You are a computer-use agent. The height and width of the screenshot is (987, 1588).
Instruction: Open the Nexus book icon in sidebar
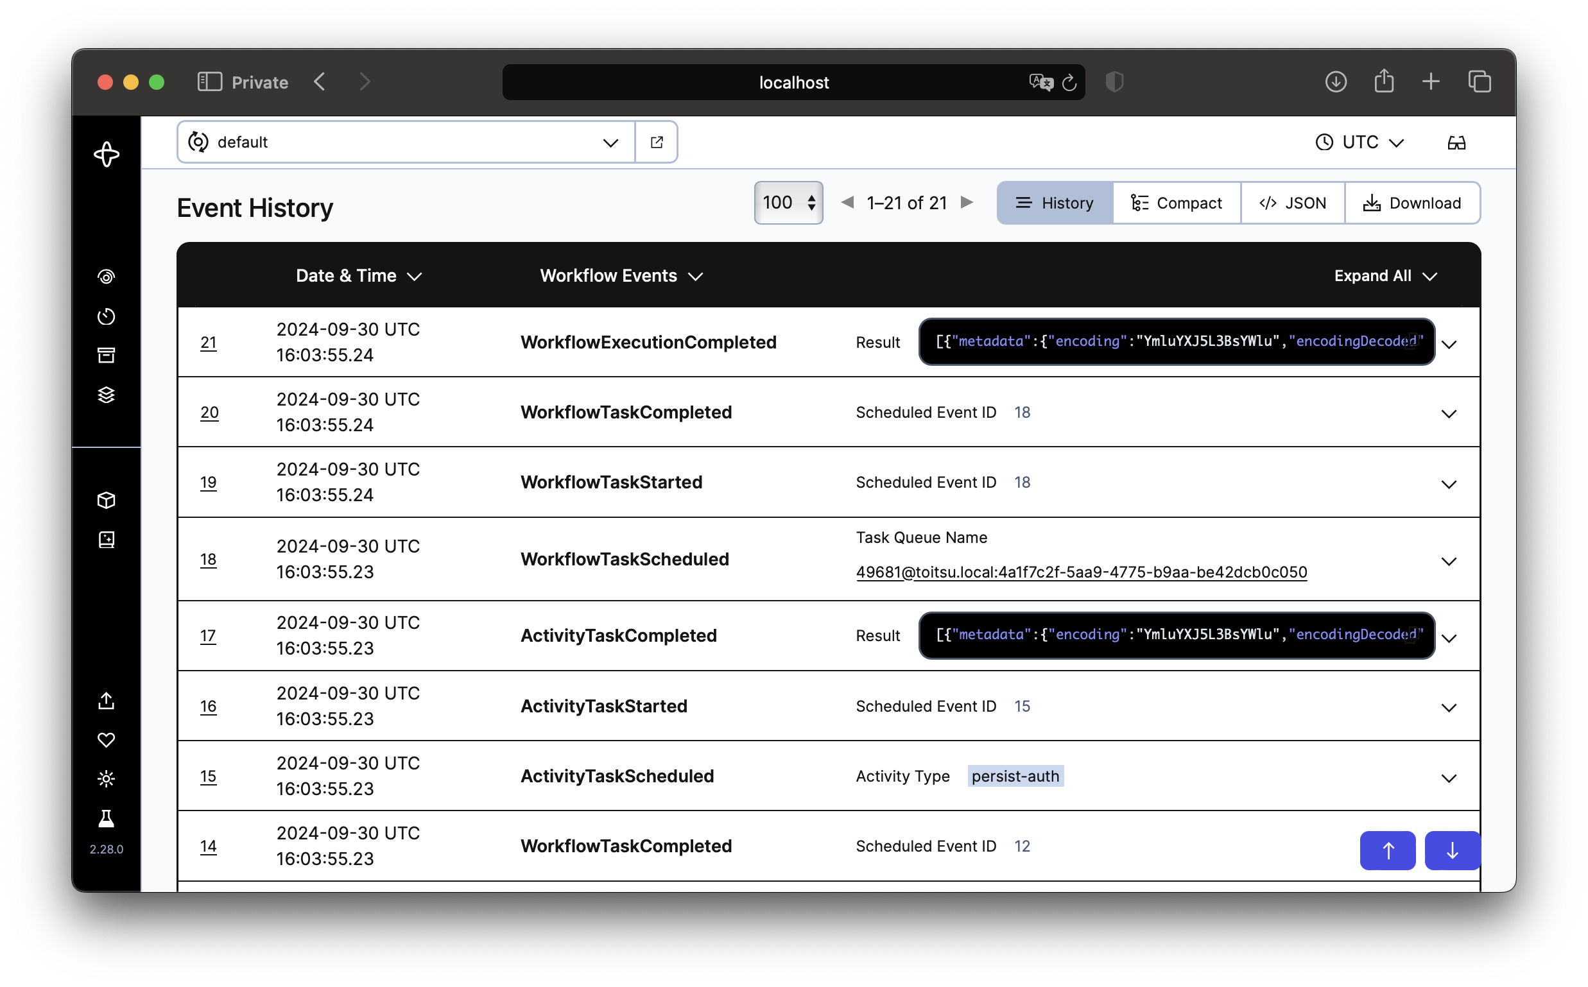(x=107, y=541)
